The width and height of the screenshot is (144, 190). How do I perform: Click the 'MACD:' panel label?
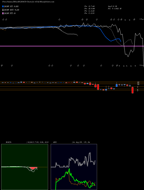point(9,142)
